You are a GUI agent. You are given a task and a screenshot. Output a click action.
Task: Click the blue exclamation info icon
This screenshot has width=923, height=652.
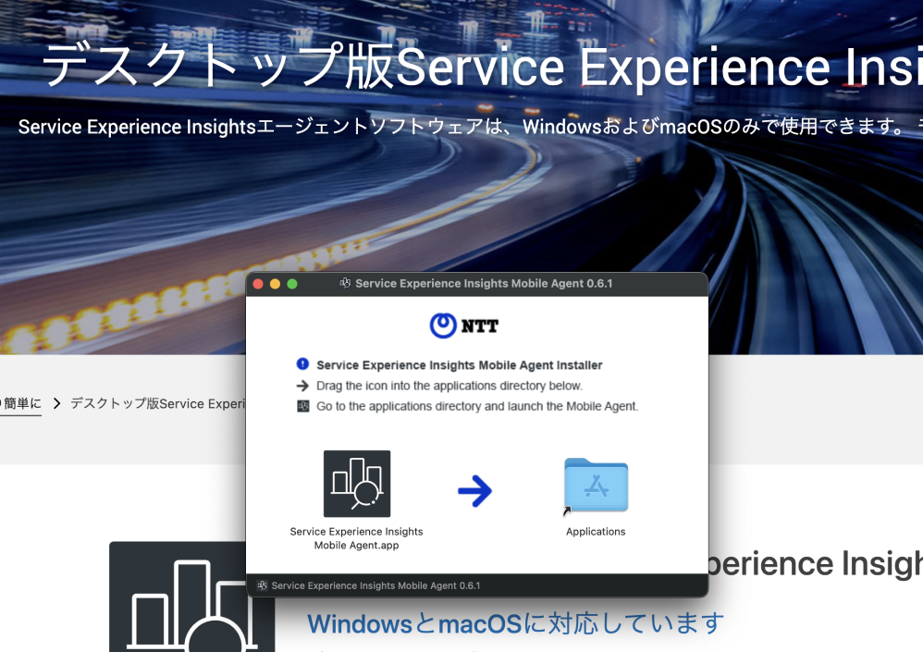click(302, 364)
